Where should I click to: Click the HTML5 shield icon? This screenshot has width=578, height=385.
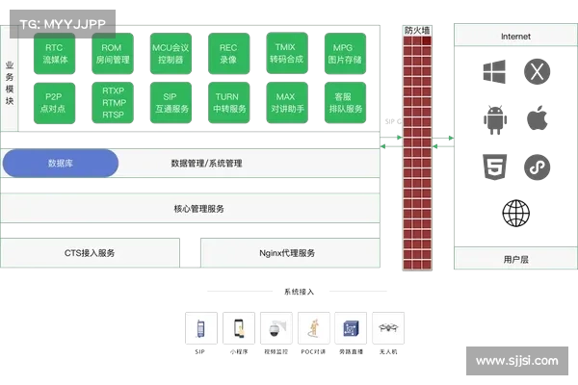click(x=495, y=167)
